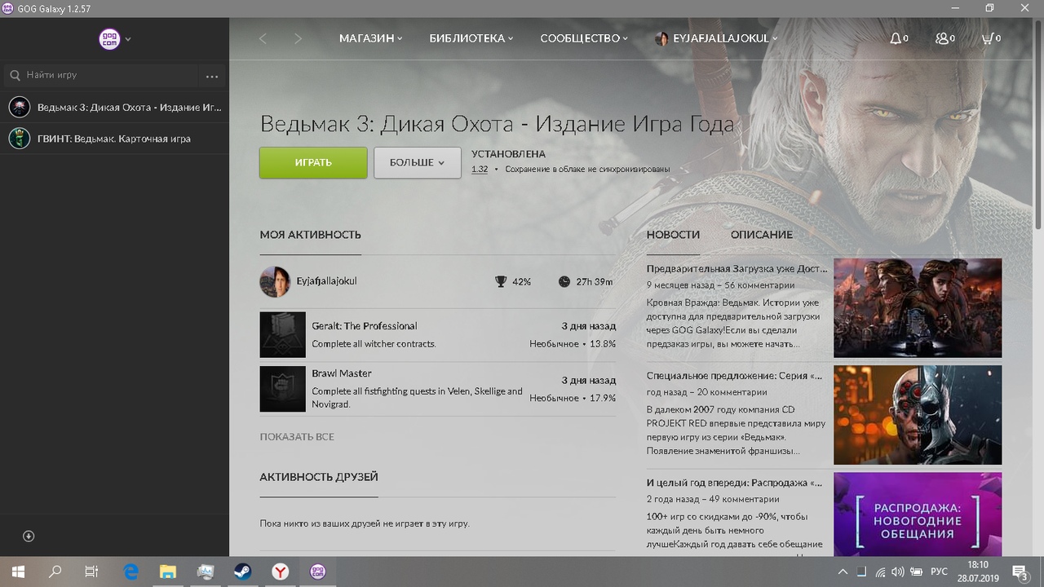Screen dimensions: 1044x587
Task: Click The Witcher 3 game icon in sidebar
Action: (20, 107)
